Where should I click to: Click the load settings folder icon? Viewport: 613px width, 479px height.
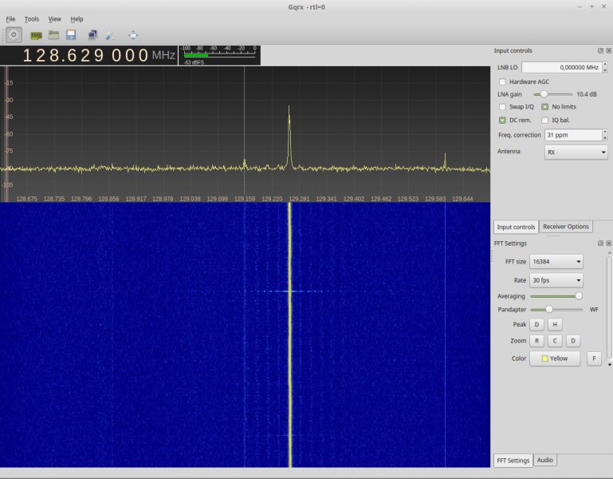coord(53,35)
